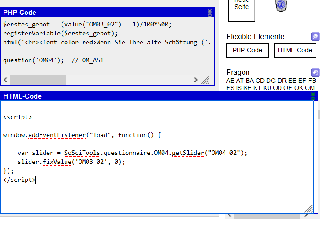Image resolution: width=322 pixels, height=227 pixels.
Task: Click the html('<br><font color=red> line
Action: click(x=107, y=43)
